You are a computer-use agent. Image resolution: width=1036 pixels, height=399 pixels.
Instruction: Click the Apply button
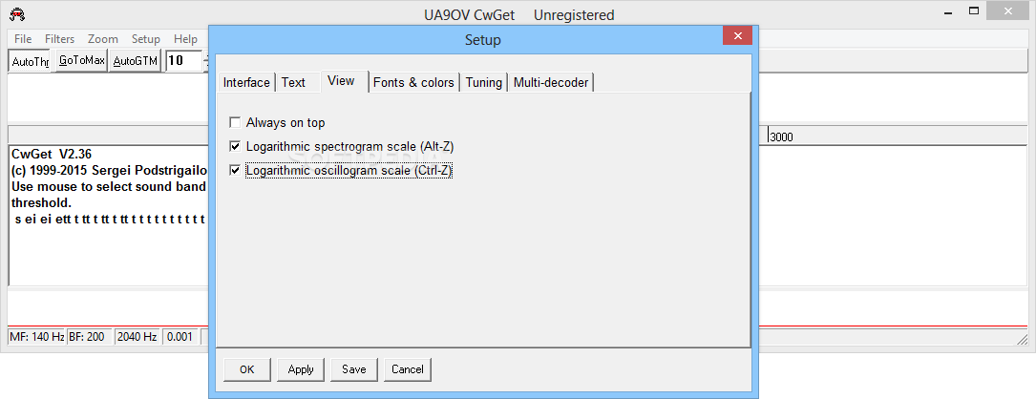[x=301, y=369]
